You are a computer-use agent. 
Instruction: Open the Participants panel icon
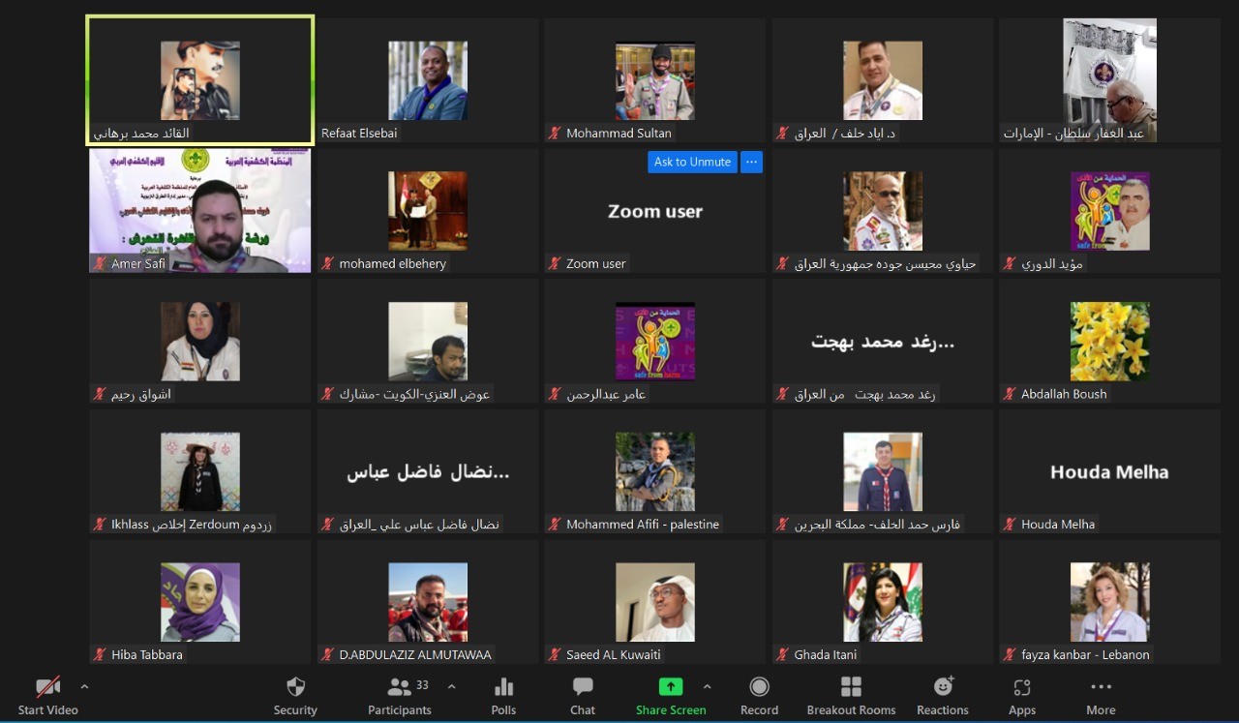tap(399, 687)
